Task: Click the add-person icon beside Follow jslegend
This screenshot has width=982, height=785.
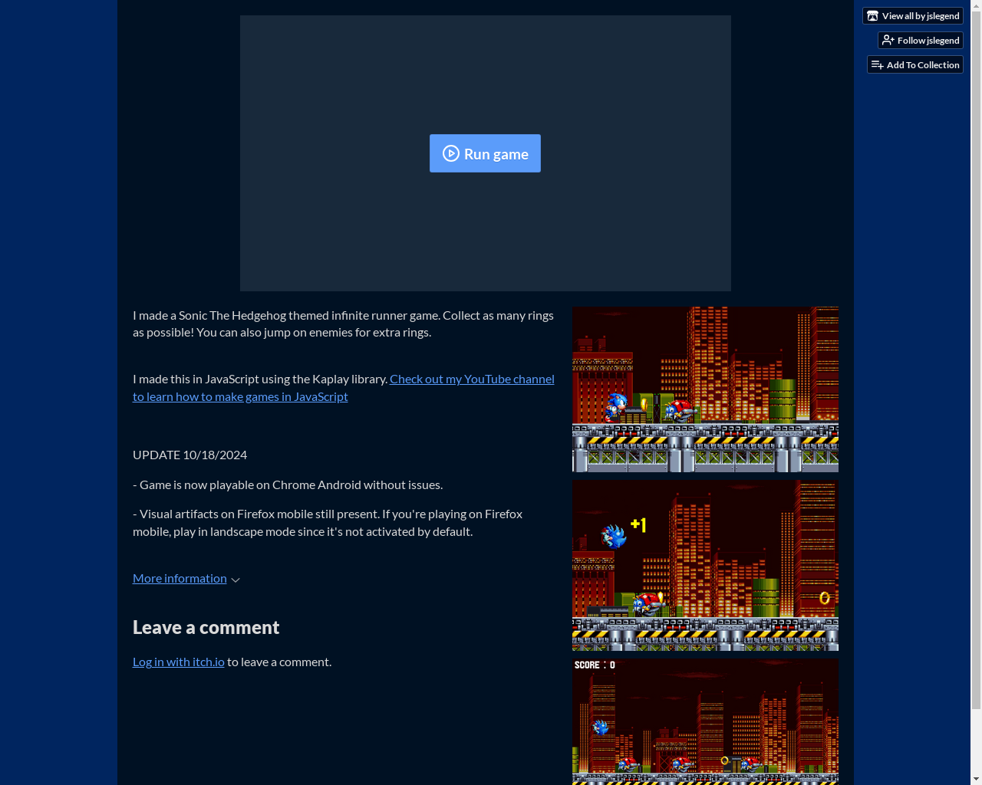Action: pos(888,41)
